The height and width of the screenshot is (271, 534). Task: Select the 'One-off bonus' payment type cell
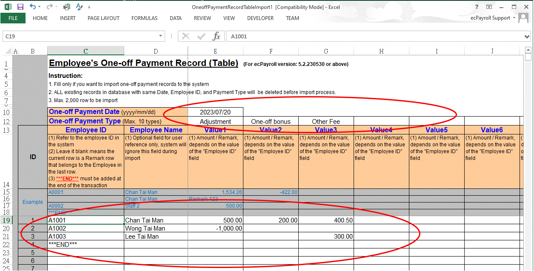click(x=271, y=121)
